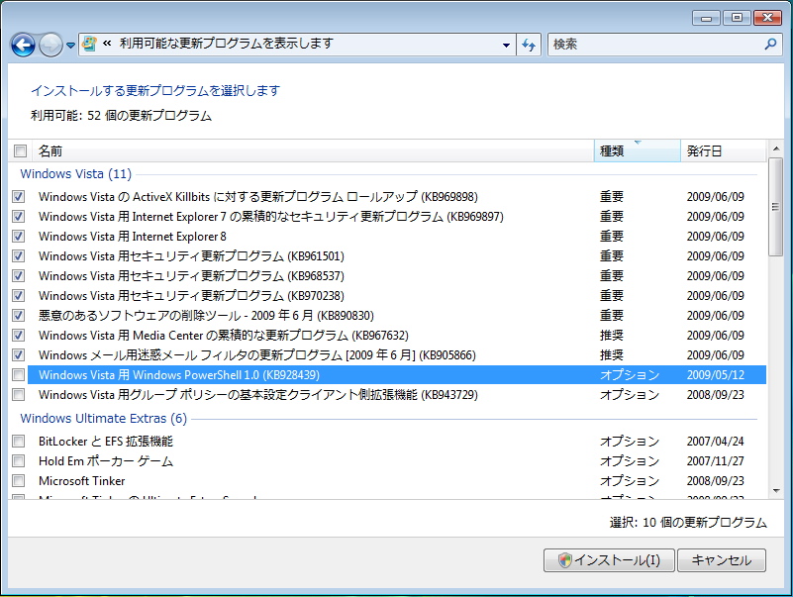This screenshot has width=793, height=597.
Task: Minimize the update window
Action: coord(707,18)
